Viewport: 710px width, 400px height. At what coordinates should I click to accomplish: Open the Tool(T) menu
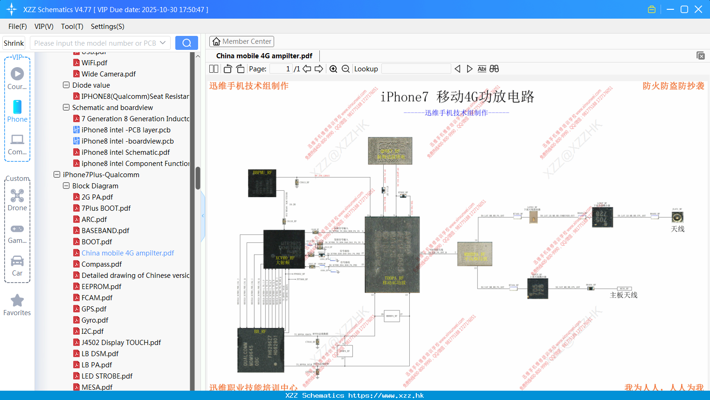click(x=72, y=27)
